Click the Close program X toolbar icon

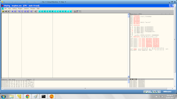[8, 11]
